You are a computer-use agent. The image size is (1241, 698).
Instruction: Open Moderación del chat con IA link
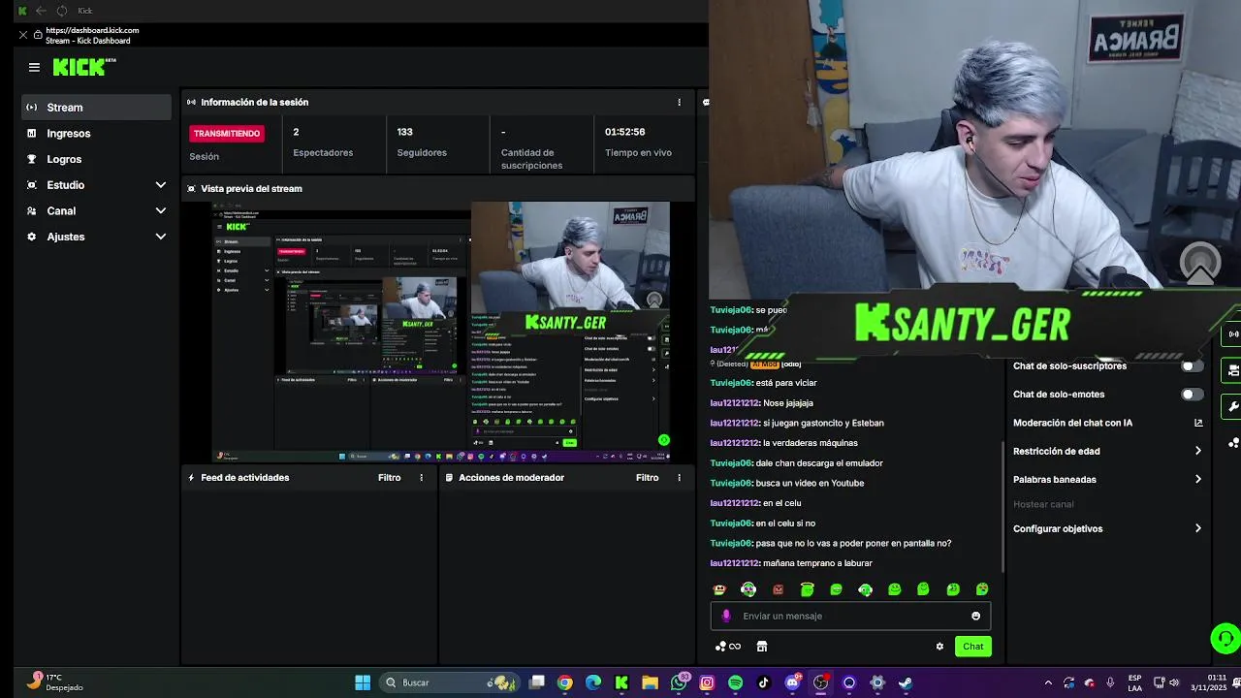[1107, 423]
